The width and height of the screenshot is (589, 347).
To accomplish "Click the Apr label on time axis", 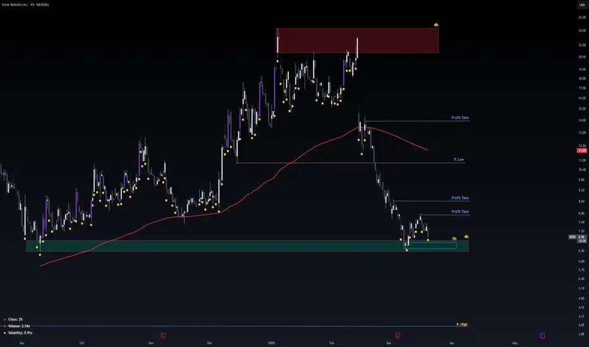I will (x=452, y=343).
